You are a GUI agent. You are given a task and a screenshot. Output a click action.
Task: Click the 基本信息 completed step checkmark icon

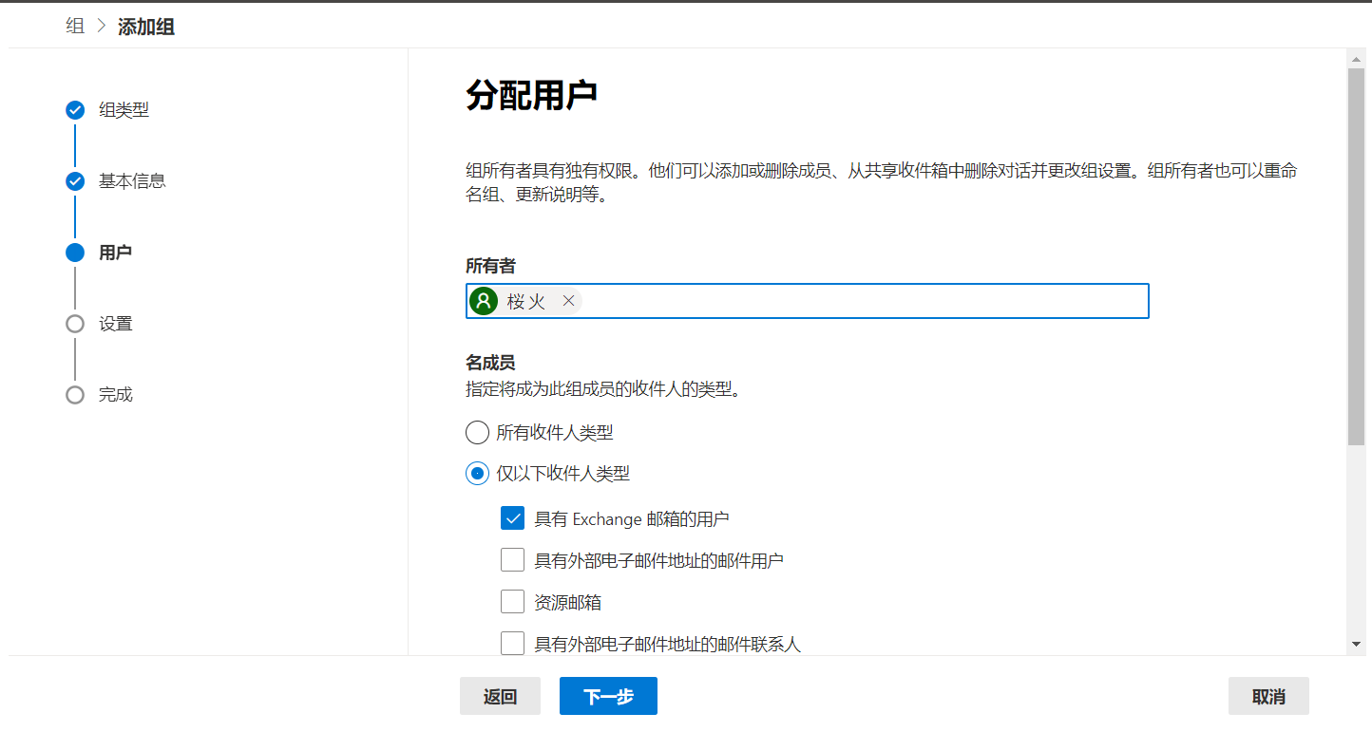coord(75,181)
